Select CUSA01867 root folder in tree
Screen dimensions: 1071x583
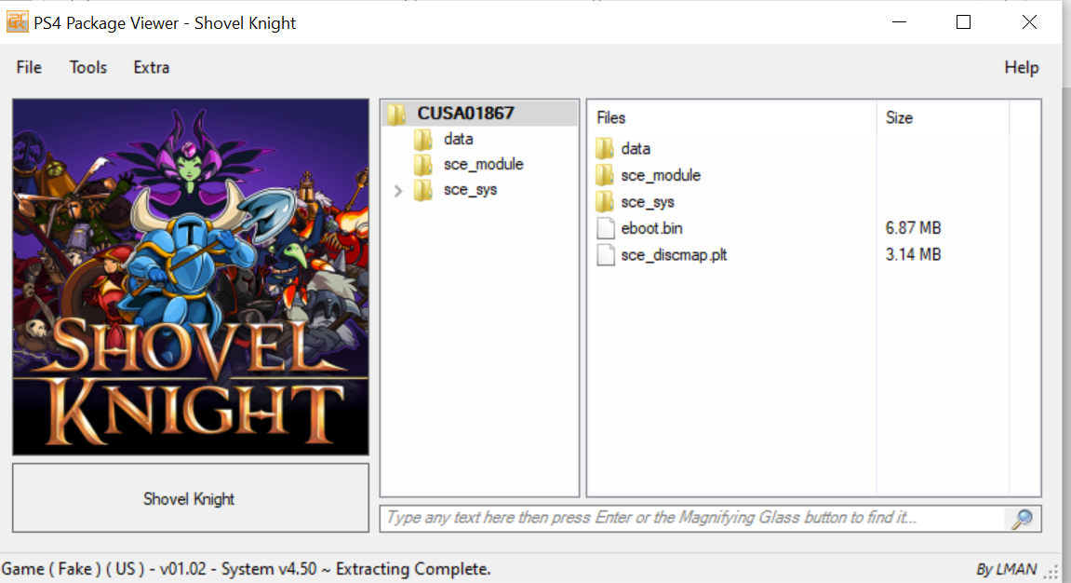point(466,113)
